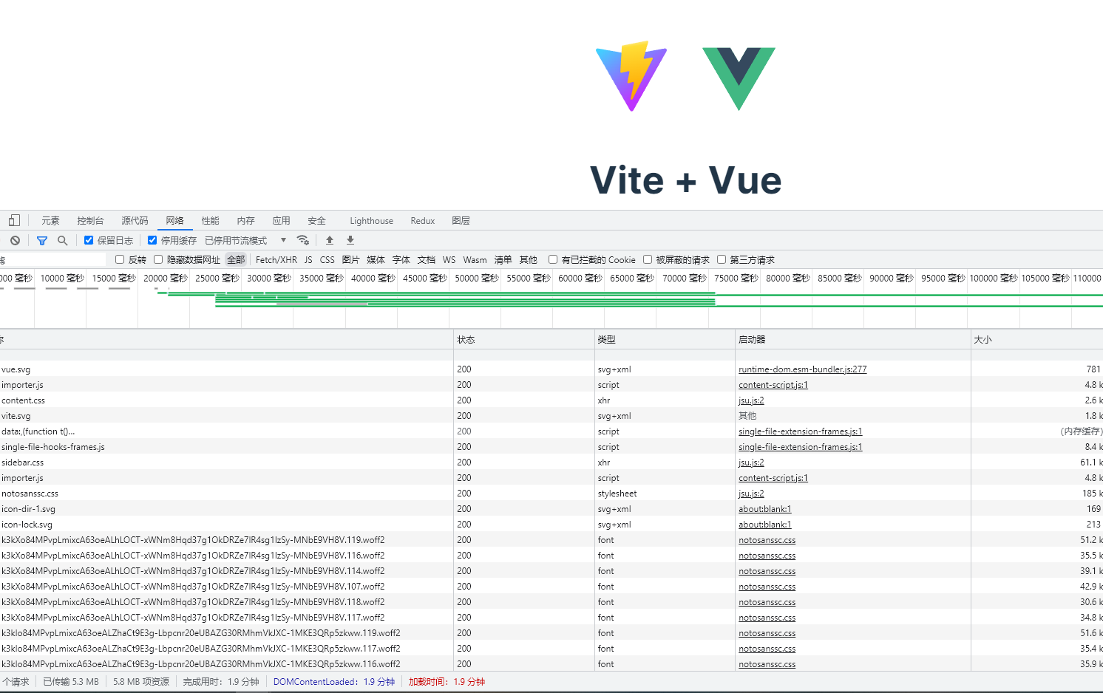Check the 隐藏数据网址 checkbox
The width and height of the screenshot is (1103, 693).
tap(158, 259)
